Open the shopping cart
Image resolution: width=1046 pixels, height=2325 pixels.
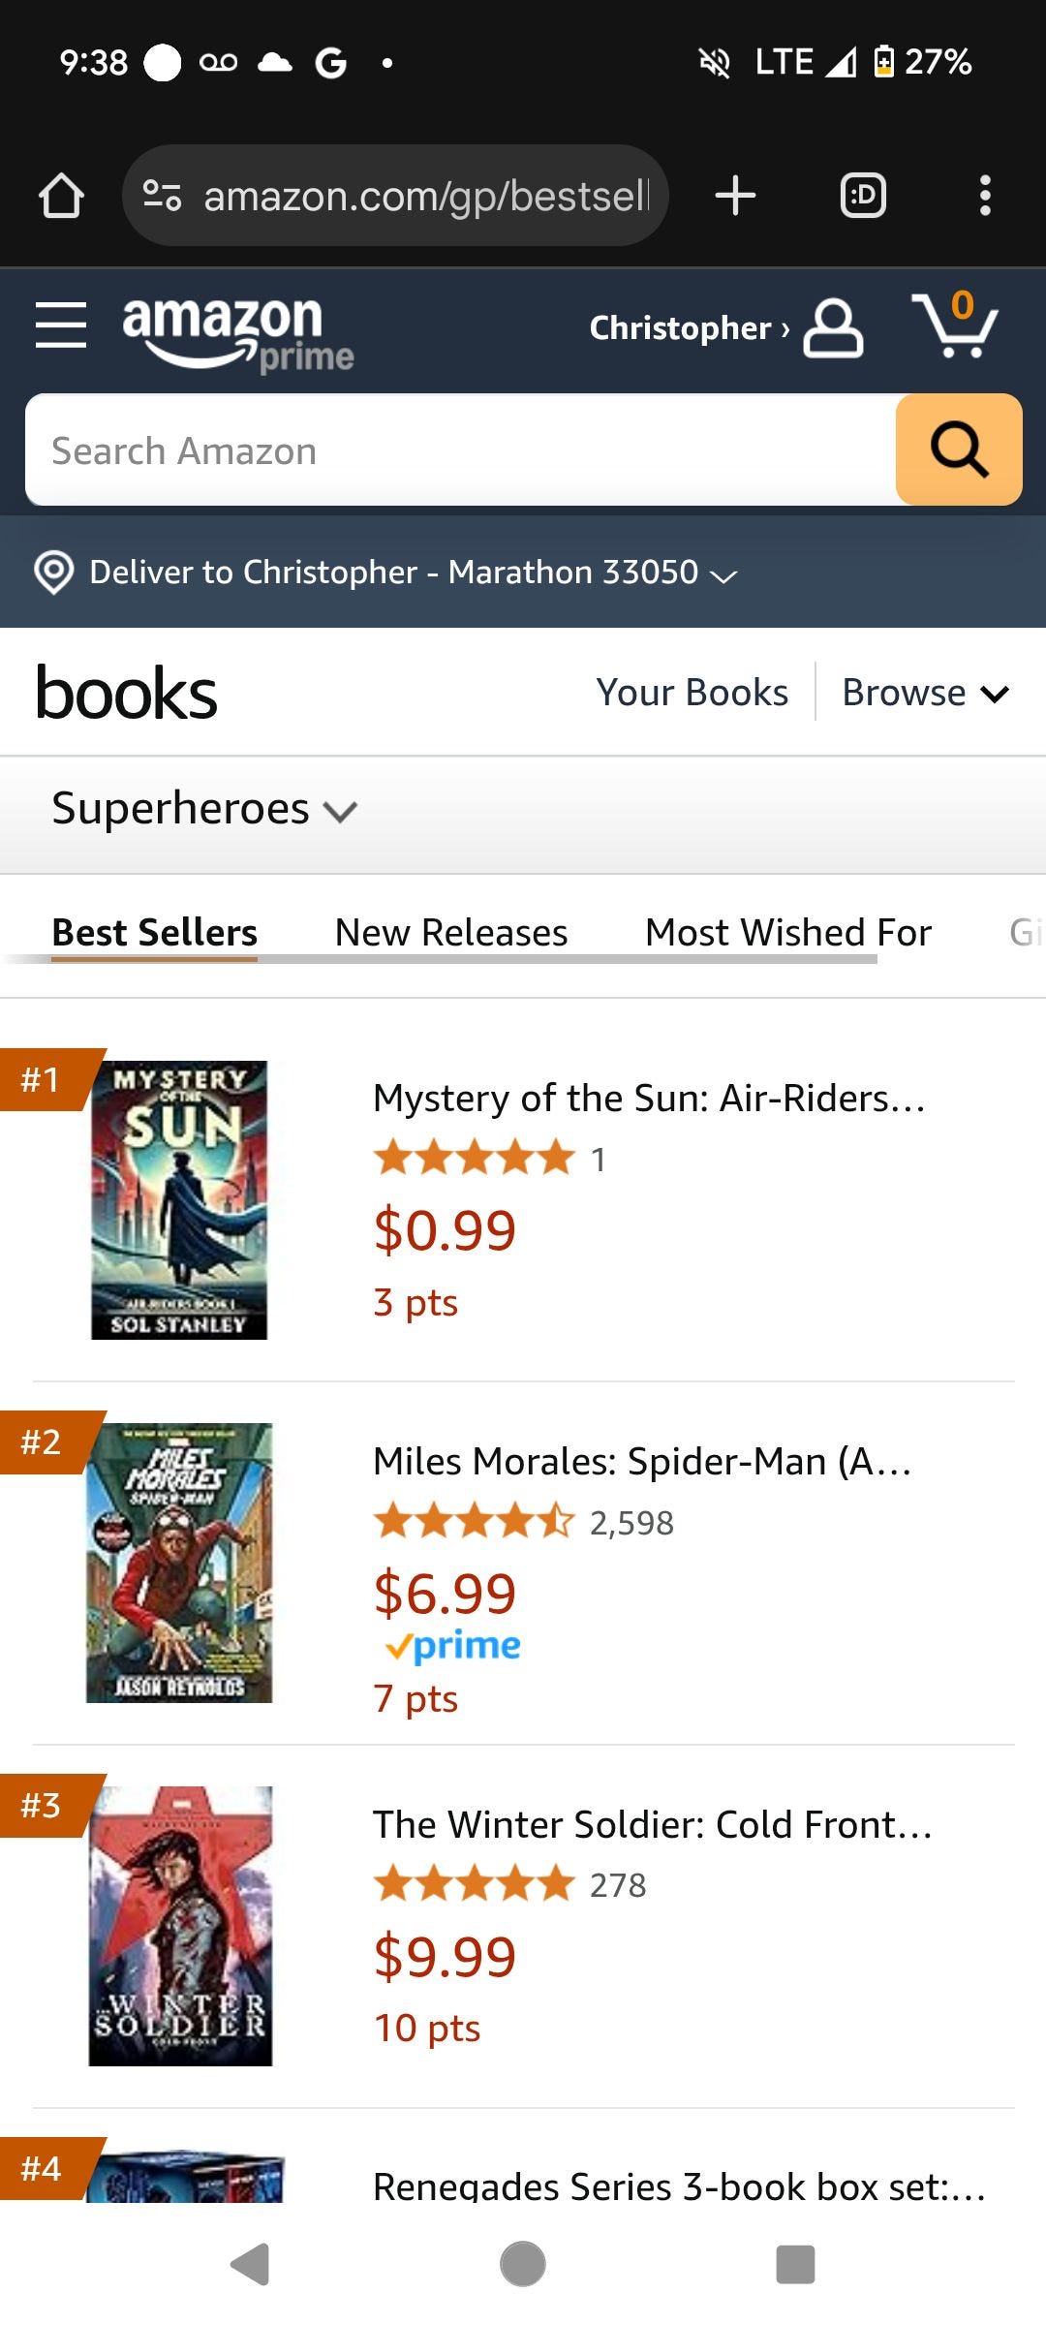click(x=954, y=326)
